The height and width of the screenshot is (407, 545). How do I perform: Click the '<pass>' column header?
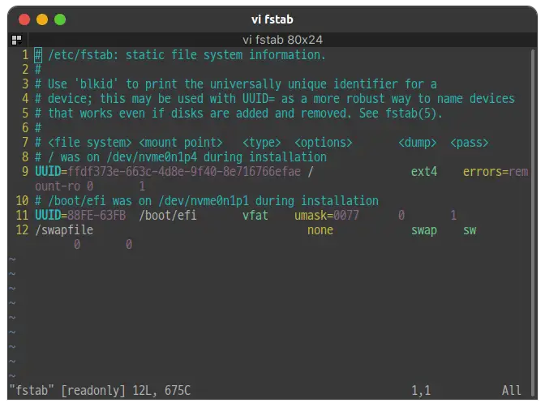470,143
